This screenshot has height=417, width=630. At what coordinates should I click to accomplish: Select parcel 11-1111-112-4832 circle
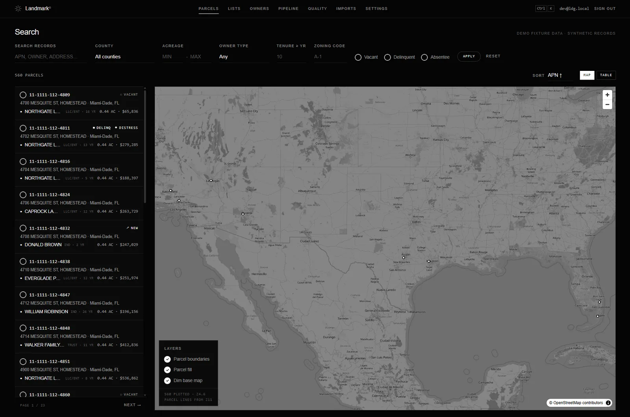tap(23, 228)
